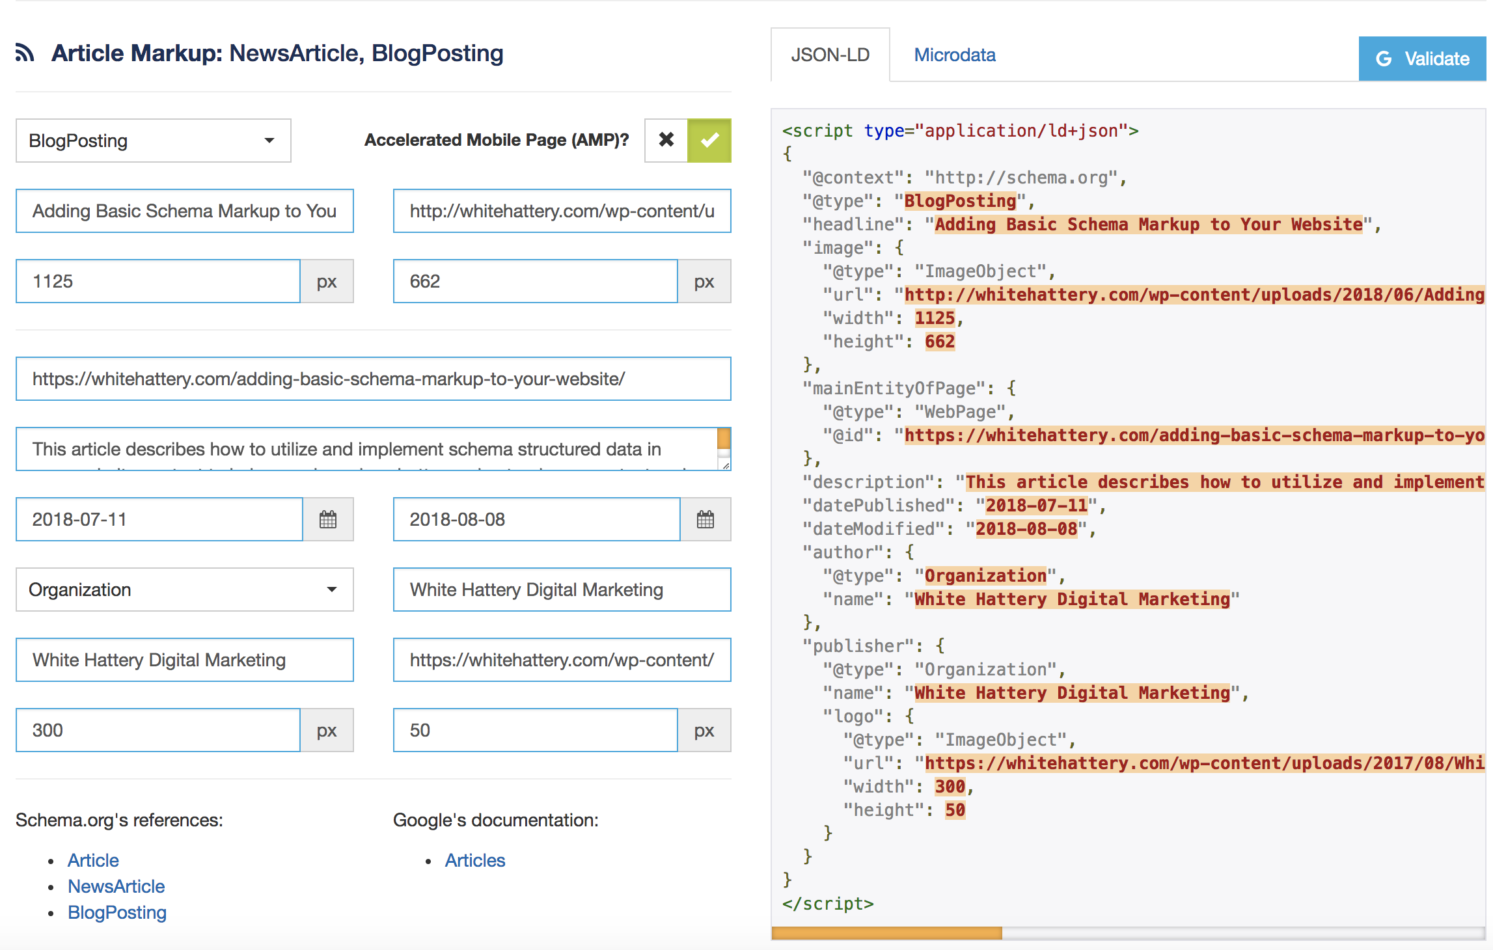Focus the author name field
Viewport: 1493px width, 950px height.
coord(562,590)
